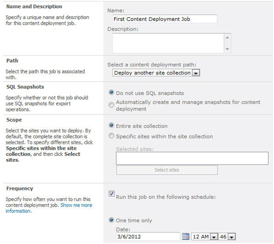Choose Specific sites within the site collection
The image size is (274, 244).
pyautogui.click(x=111, y=136)
